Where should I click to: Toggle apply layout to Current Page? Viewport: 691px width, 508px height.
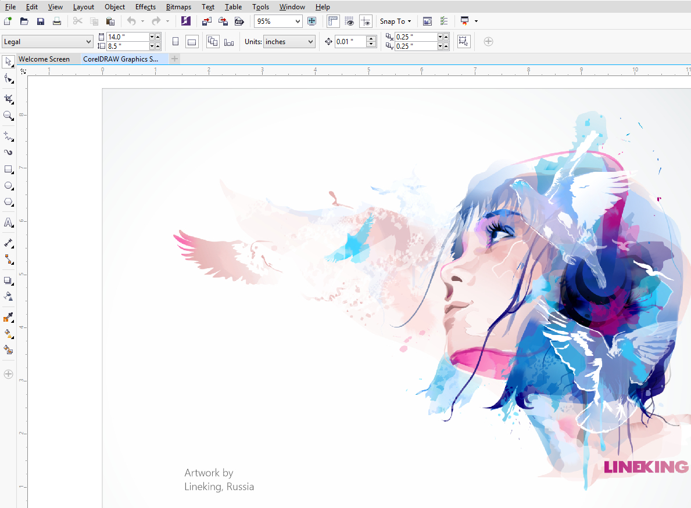(x=229, y=42)
